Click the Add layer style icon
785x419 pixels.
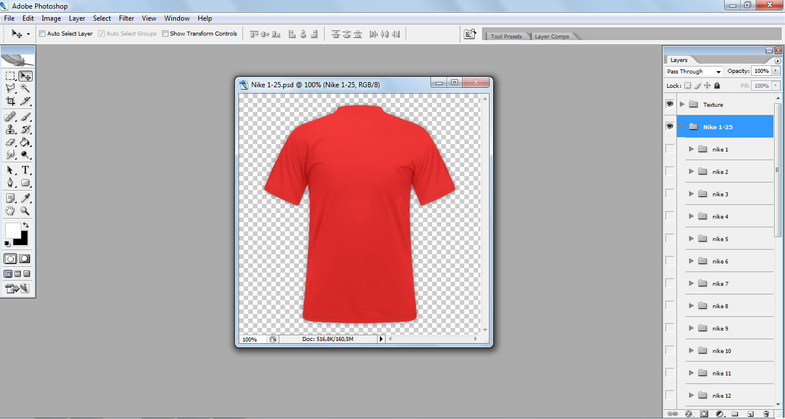(688, 413)
